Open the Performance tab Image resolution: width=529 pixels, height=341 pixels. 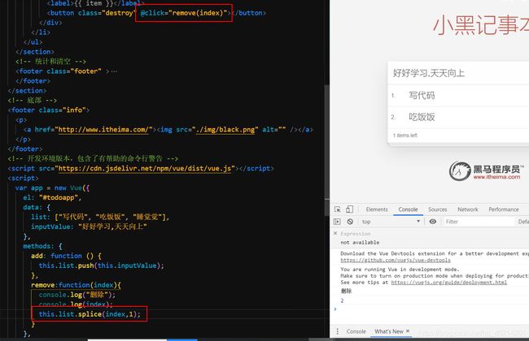[504, 209]
